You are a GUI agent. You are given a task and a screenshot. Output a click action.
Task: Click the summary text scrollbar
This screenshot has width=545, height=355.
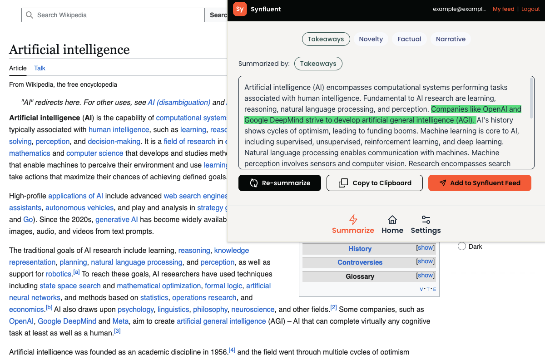[531, 99]
